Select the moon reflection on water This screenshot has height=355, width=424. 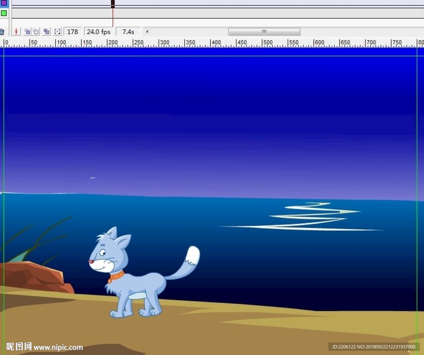pos(301,217)
